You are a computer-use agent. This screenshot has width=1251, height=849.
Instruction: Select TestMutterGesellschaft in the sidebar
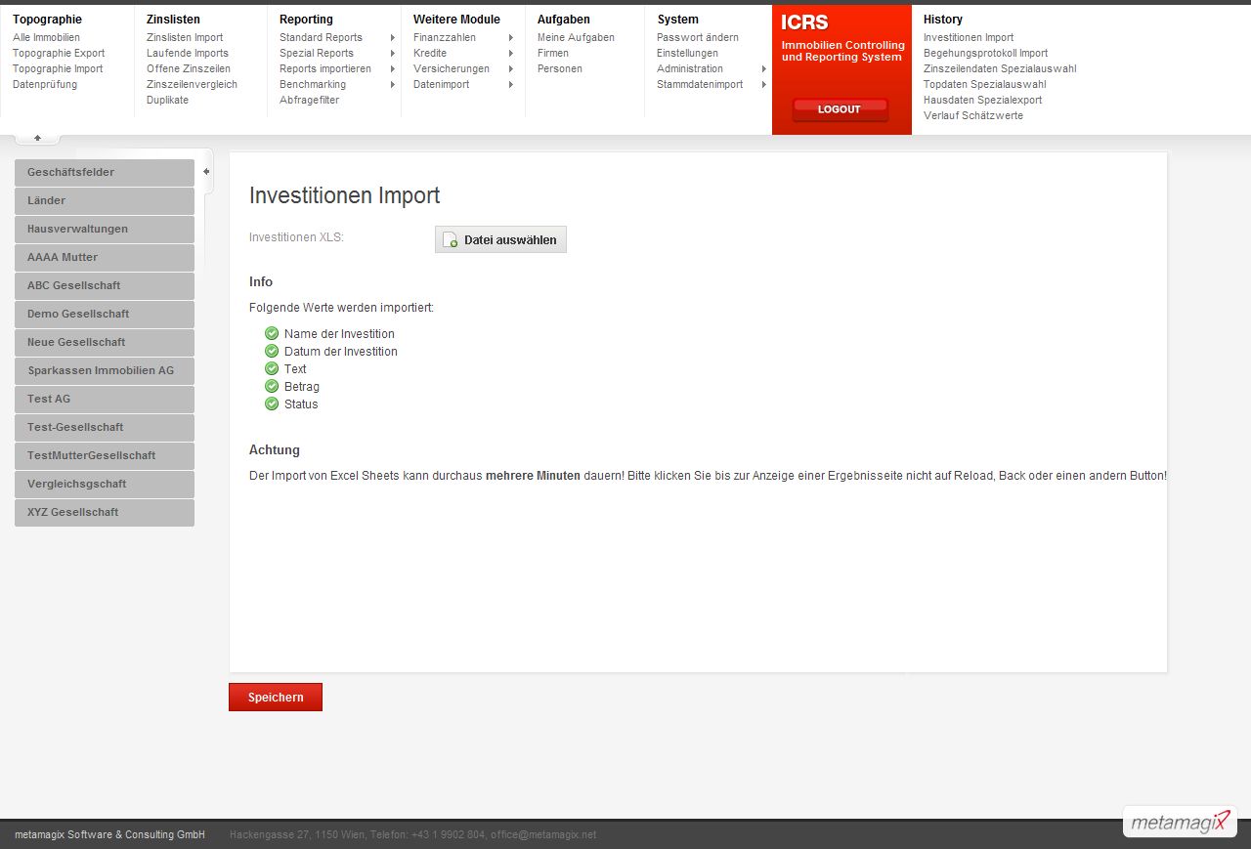105,456
